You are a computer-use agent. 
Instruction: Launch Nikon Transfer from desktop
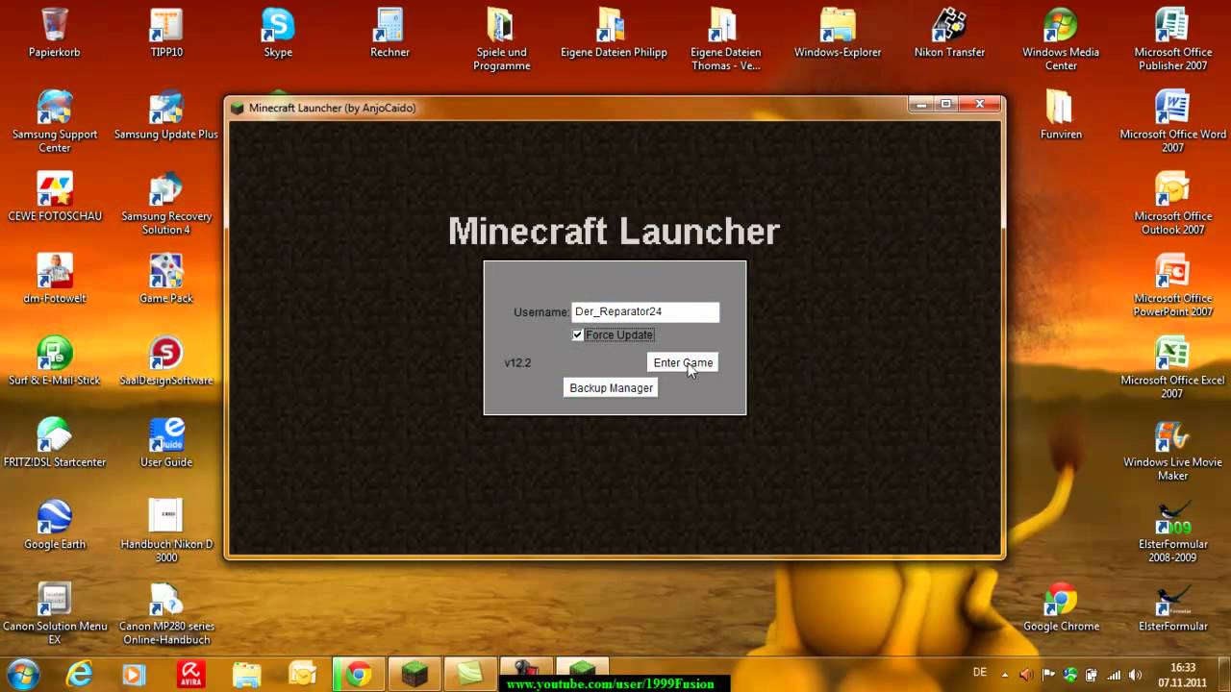[x=949, y=32]
